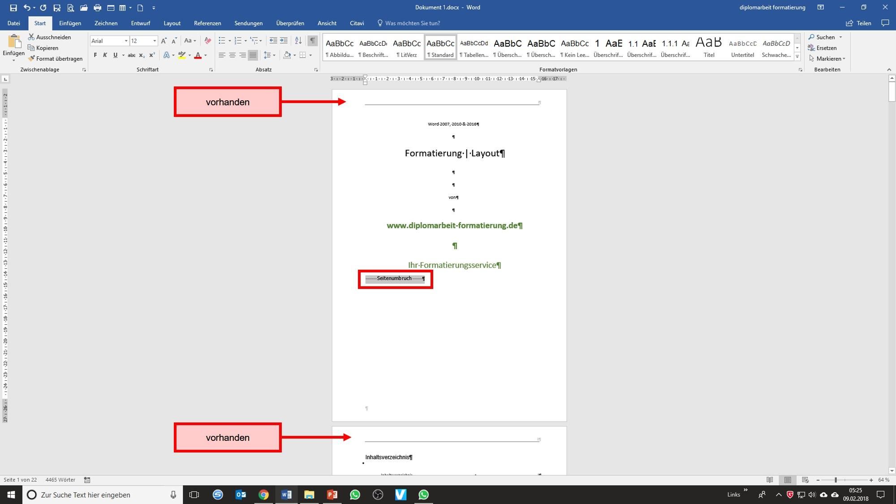
Task: Click the clear formatting eraser icon
Action: pos(207,41)
